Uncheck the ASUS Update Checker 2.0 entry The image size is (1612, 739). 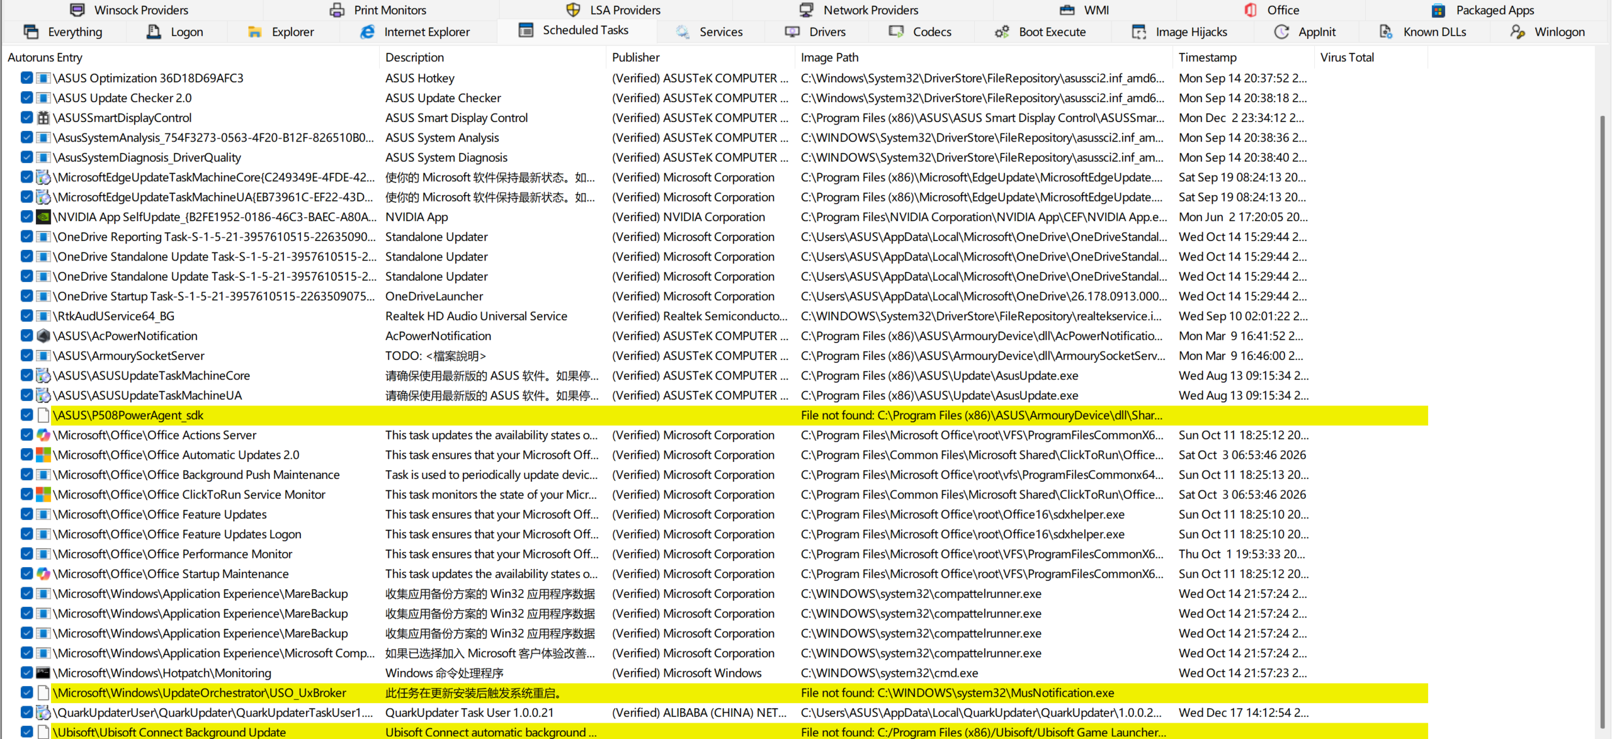26,98
